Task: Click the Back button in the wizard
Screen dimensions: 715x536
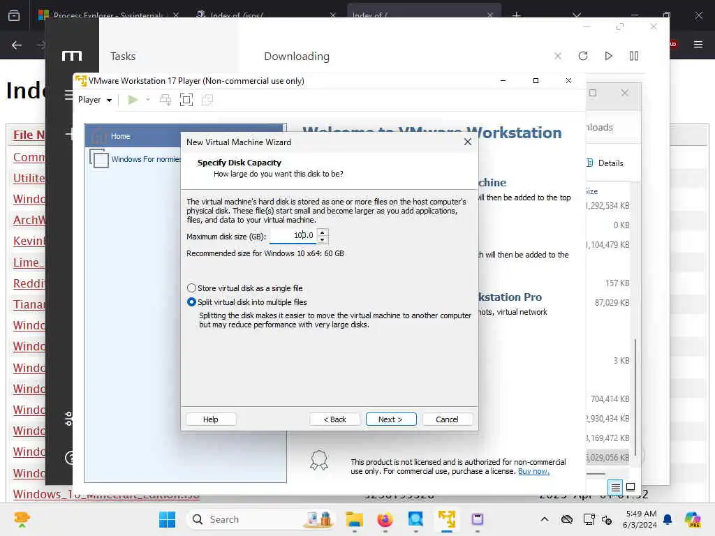Action: click(x=334, y=419)
